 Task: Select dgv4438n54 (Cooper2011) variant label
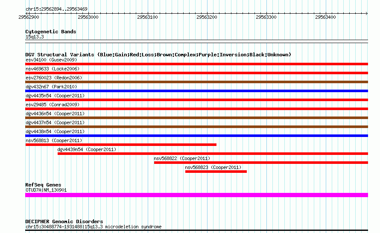coord(55,131)
